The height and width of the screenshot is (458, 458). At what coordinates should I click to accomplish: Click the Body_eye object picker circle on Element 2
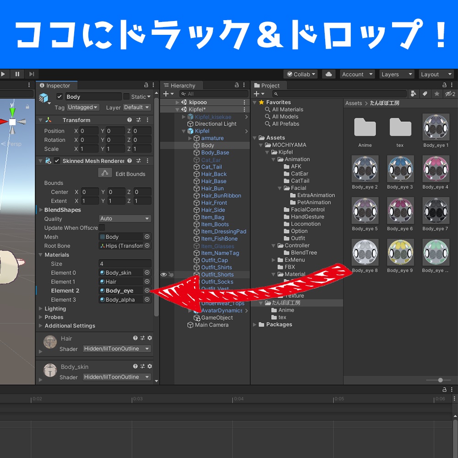[x=147, y=290]
